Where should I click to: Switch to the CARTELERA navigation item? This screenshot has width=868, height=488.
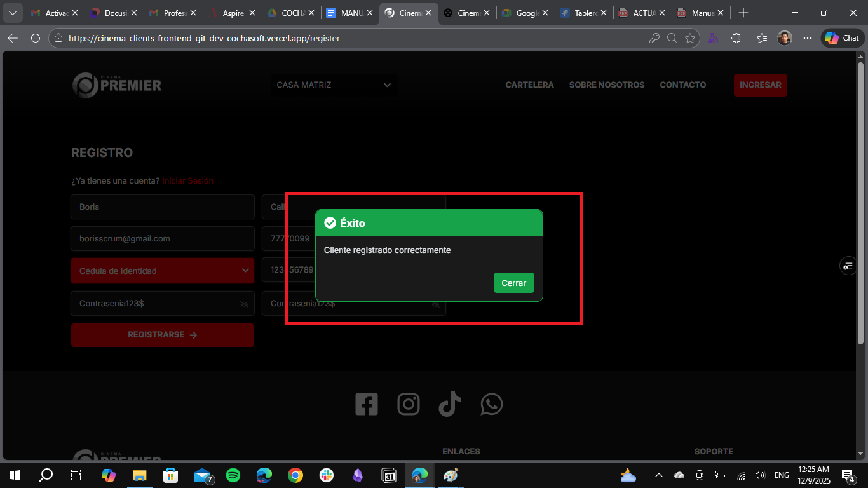pyautogui.click(x=529, y=85)
